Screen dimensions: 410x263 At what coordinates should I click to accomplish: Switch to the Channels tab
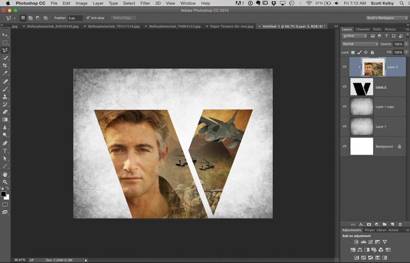[x=362, y=29]
